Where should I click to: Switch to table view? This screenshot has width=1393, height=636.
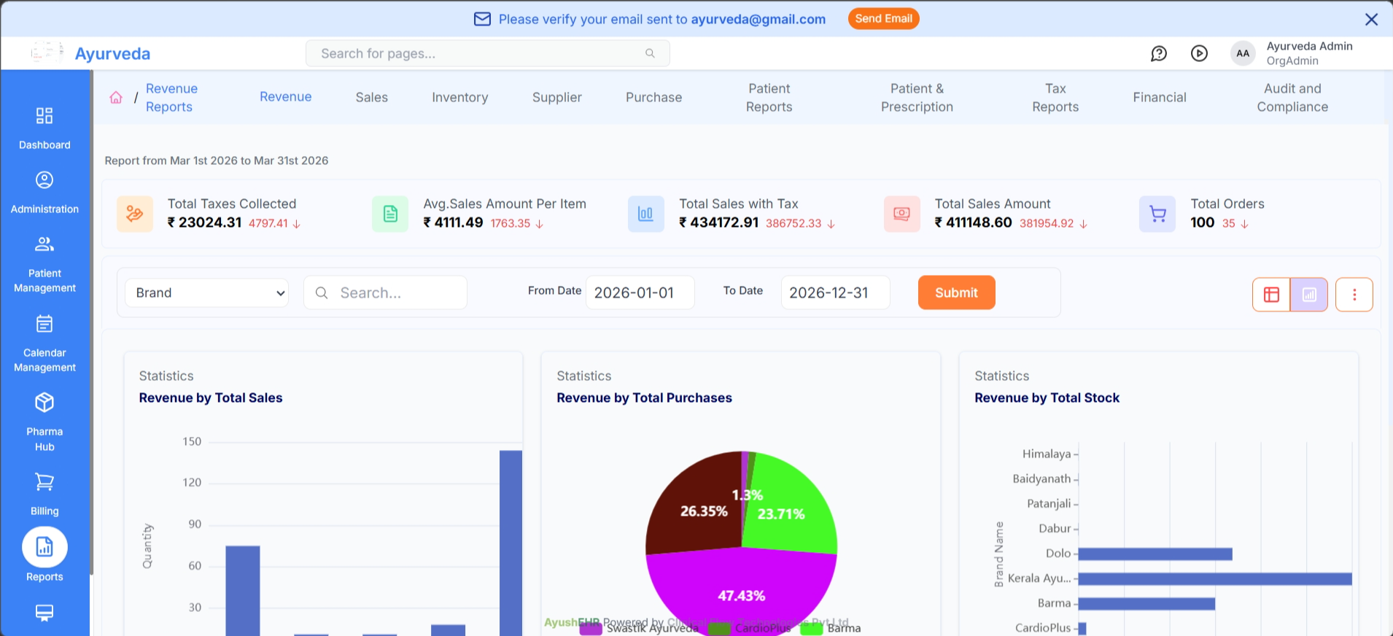[1271, 295]
